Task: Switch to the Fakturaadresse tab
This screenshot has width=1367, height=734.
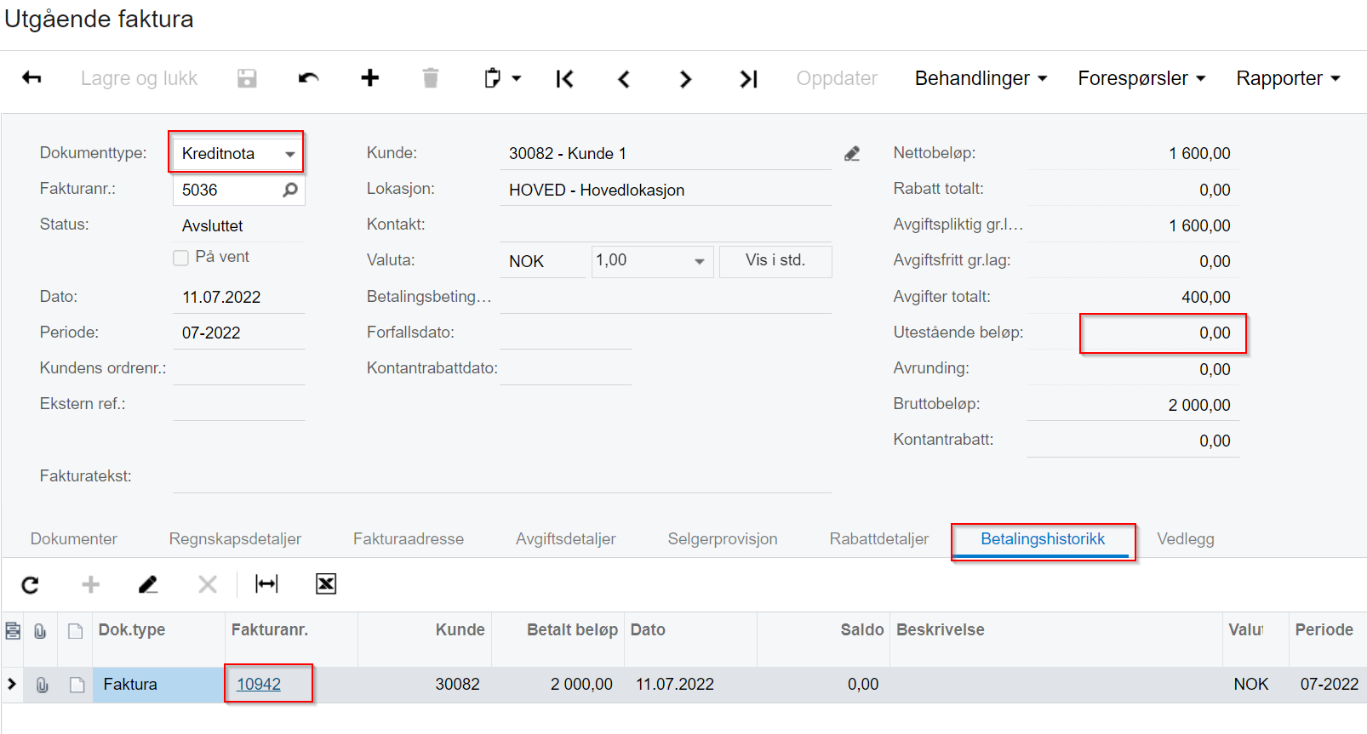Action: [409, 538]
